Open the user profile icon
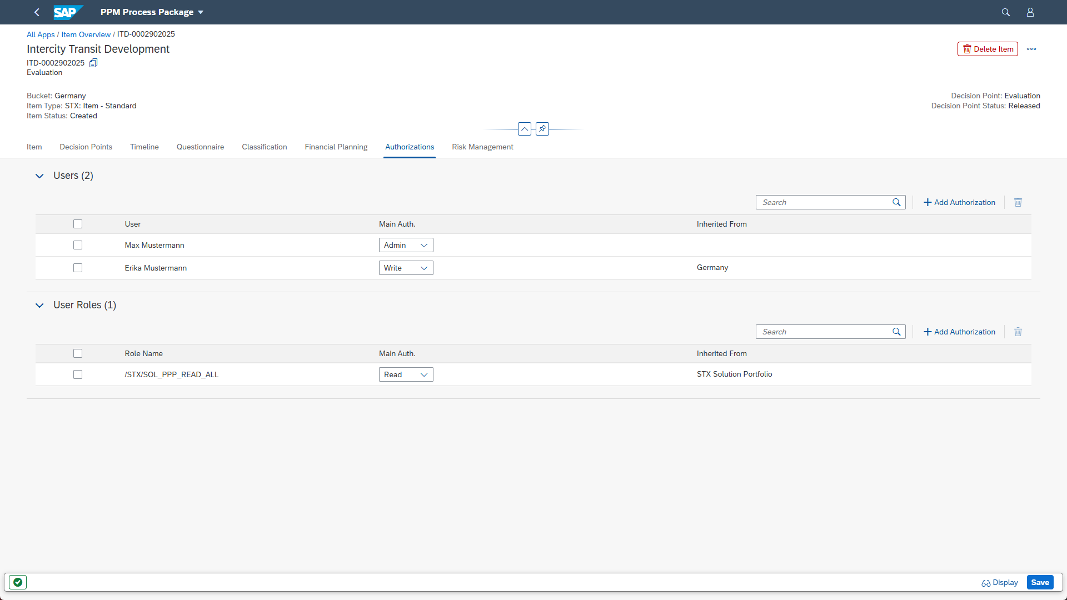The image size is (1067, 600). pyautogui.click(x=1030, y=12)
